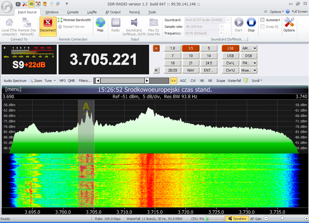This screenshot has width=309, height=223.
Task: Enable the Autostart checkbox
Action: click(263, 20)
